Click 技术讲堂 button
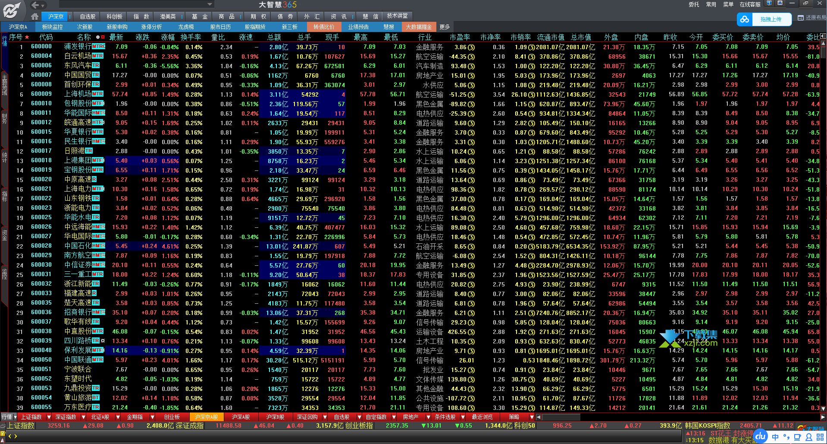The width and height of the screenshot is (827, 444). [397, 16]
